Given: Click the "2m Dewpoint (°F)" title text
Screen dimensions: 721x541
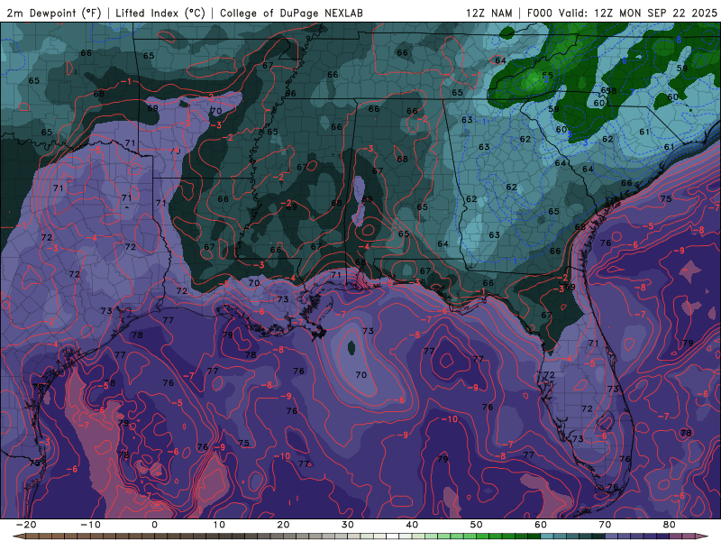Looking at the screenshot, I should [x=54, y=13].
